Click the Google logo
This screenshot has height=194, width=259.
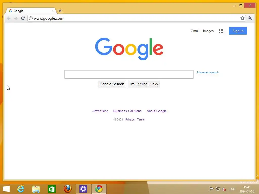tap(129, 49)
